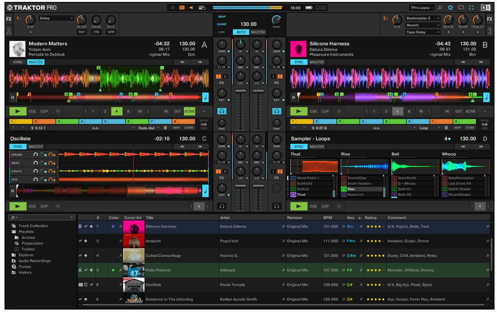Click the audio recorder REC indicator
497x316 pixels.
(321, 8)
